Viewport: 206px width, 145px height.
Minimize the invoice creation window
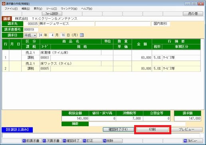[188, 4]
